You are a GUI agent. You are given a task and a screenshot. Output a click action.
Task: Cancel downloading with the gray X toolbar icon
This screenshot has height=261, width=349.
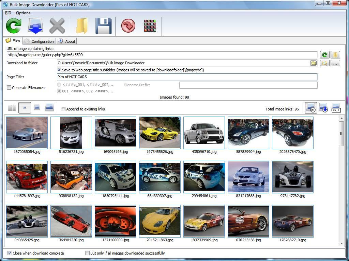[x=57, y=26]
